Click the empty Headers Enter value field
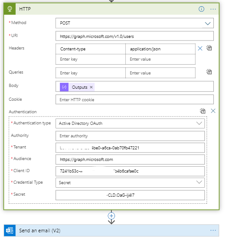This screenshot has height=243, width=225. (x=160, y=59)
